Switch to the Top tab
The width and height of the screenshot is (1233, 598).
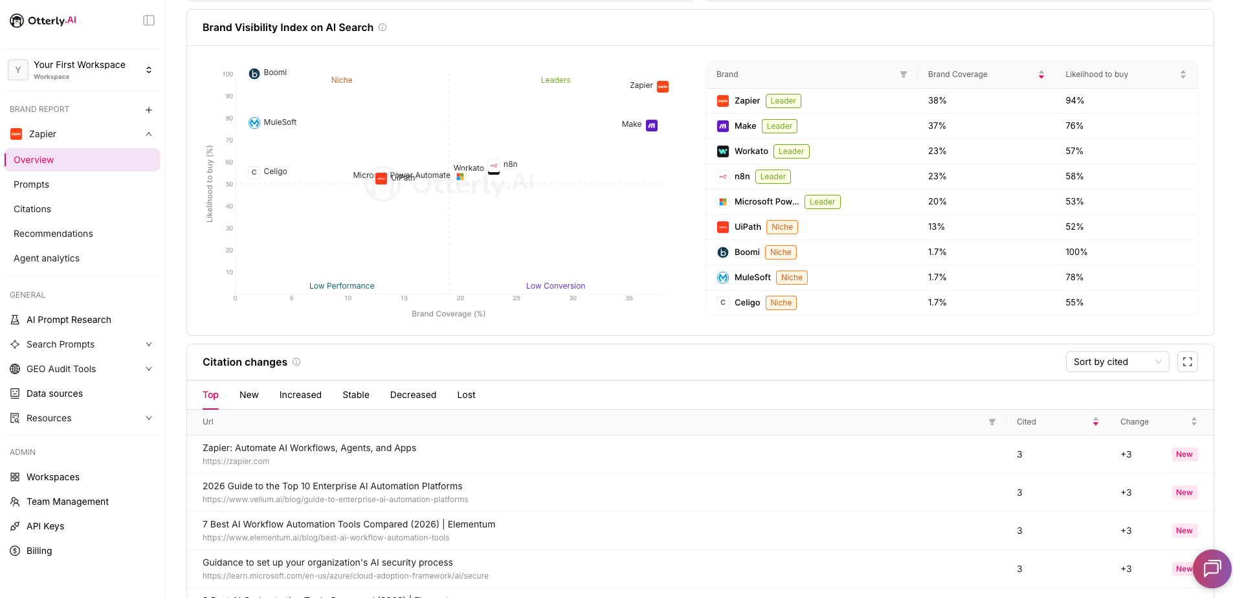click(x=210, y=395)
